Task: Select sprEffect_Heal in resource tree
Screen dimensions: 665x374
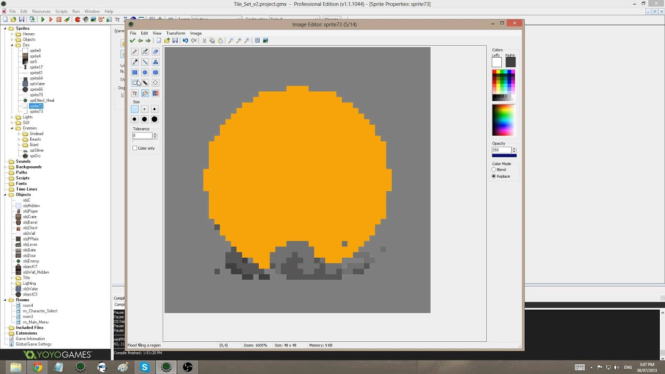Action: [x=42, y=100]
